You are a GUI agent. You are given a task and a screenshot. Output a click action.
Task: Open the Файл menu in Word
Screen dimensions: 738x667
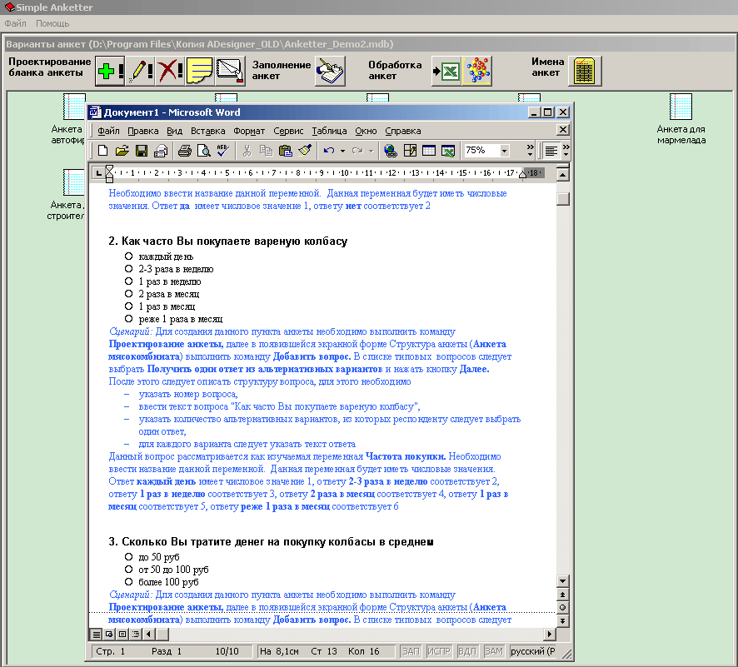(x=108, y=131)
